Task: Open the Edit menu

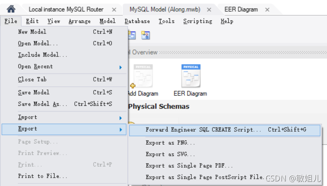Action: (x=32, y=21)
